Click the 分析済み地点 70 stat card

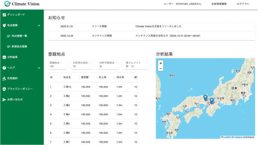(x=82, y=64)
